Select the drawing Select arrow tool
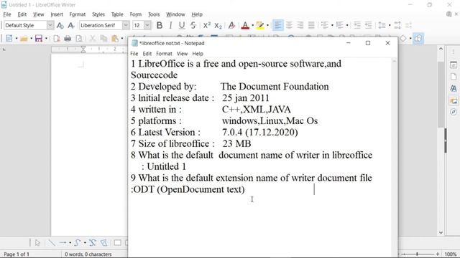 point(37,243)
